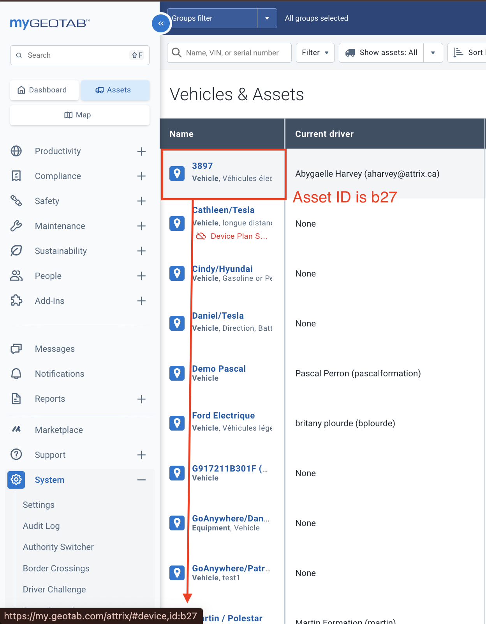Click the Sustainability leaf icon

[16, 251]
